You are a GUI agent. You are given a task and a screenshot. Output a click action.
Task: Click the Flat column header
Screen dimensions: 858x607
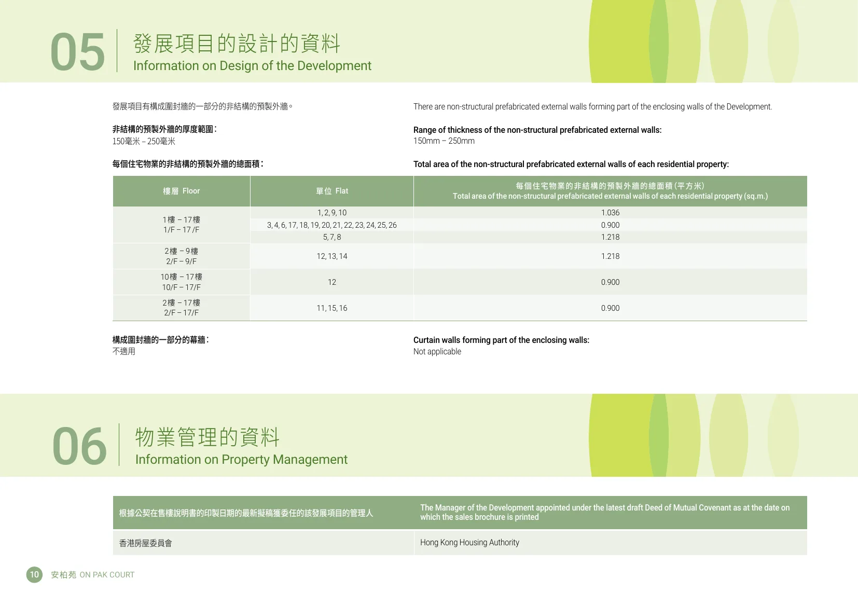click(332, 191)
